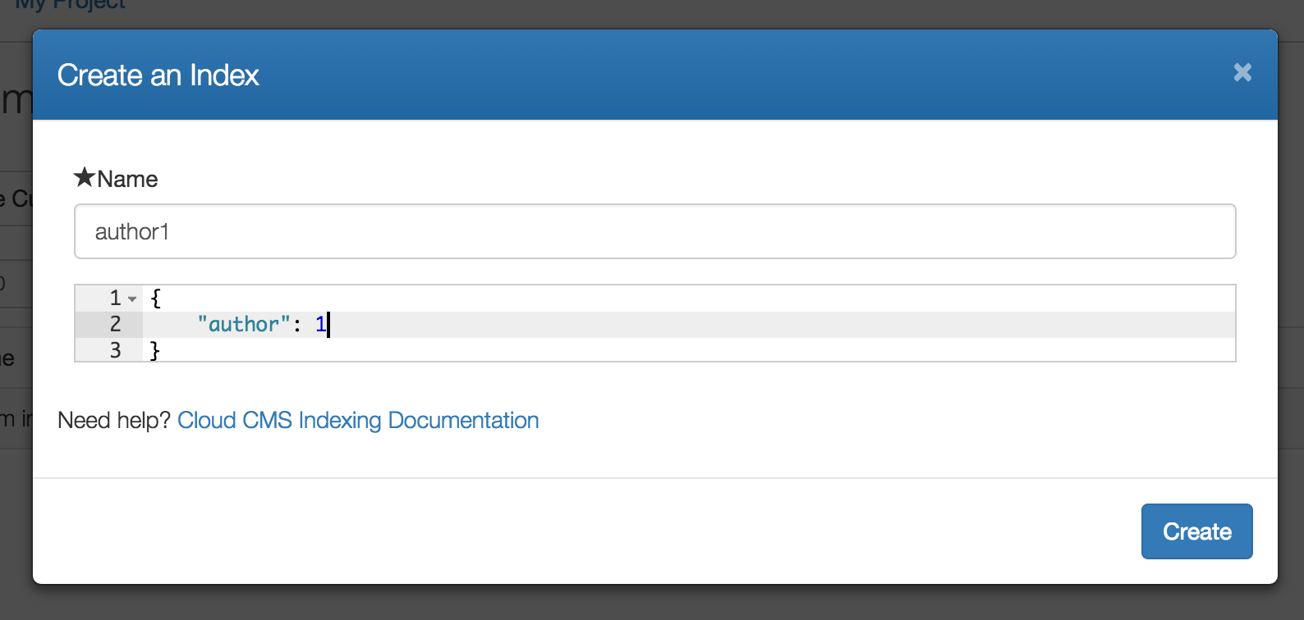Click the closing brace on line 3
The width and height of the screenshot is (1304, 620).
tap(155, 351)
